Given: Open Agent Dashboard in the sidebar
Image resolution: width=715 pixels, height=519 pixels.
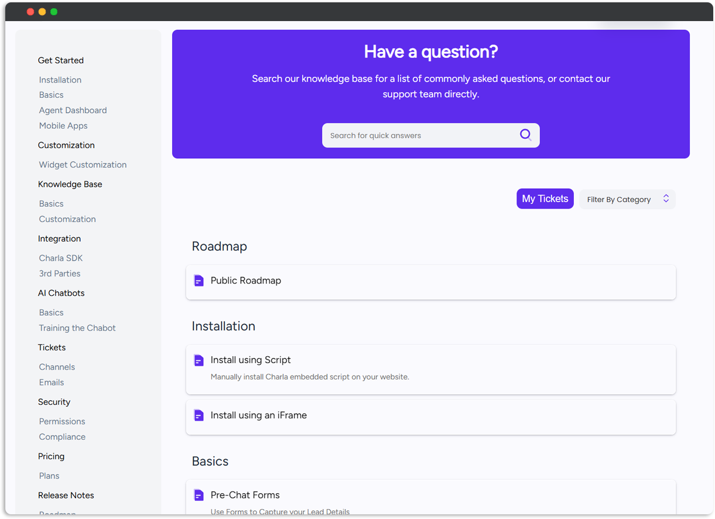Looking at the screenshot, I should (x=73, y=110).
